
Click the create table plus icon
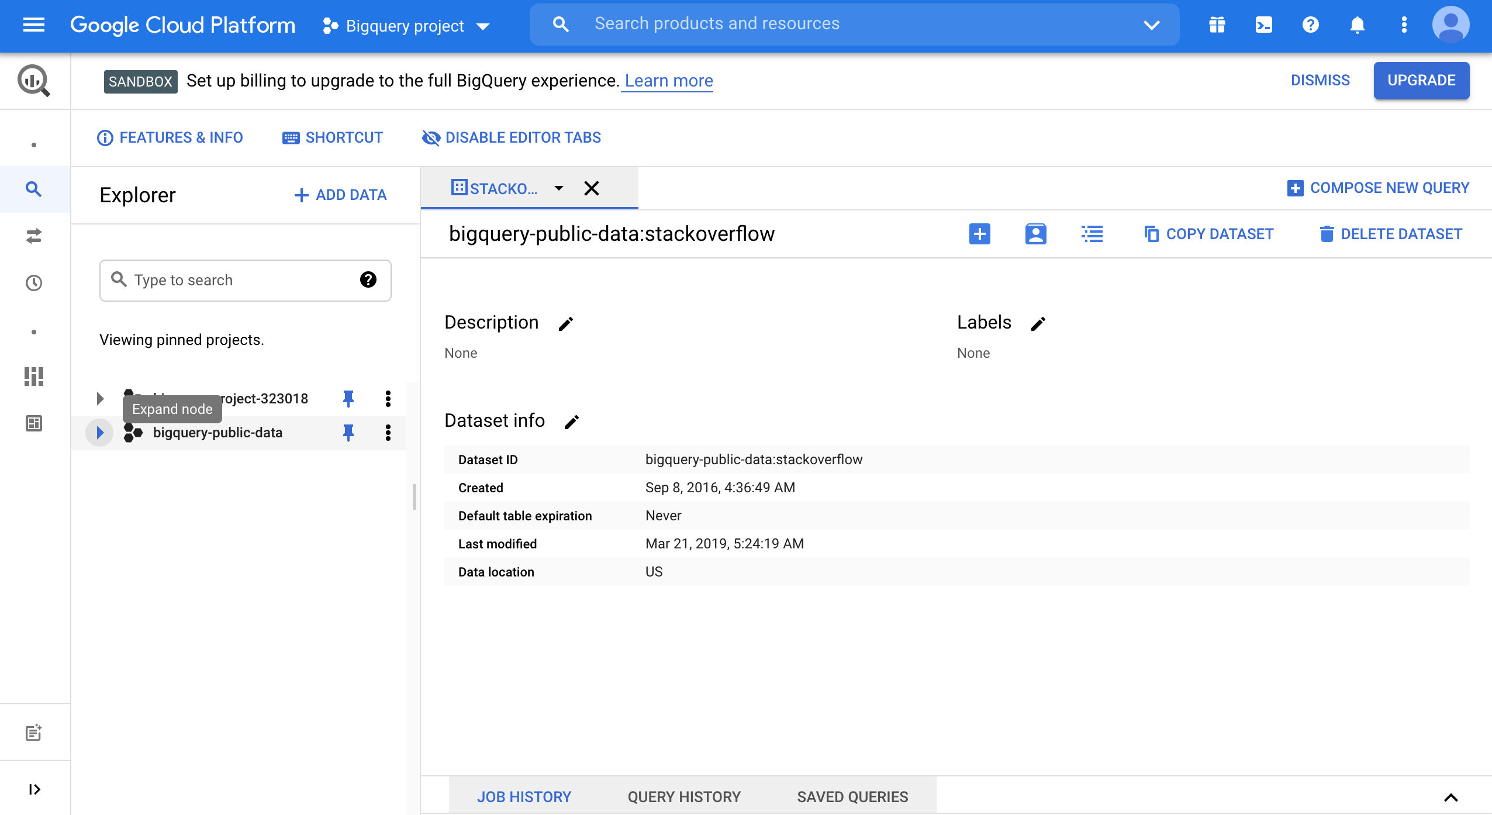click(980, 234)
